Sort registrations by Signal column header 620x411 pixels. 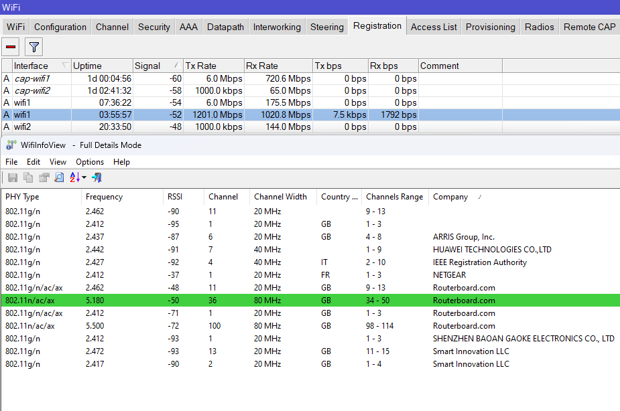(158, 66)
